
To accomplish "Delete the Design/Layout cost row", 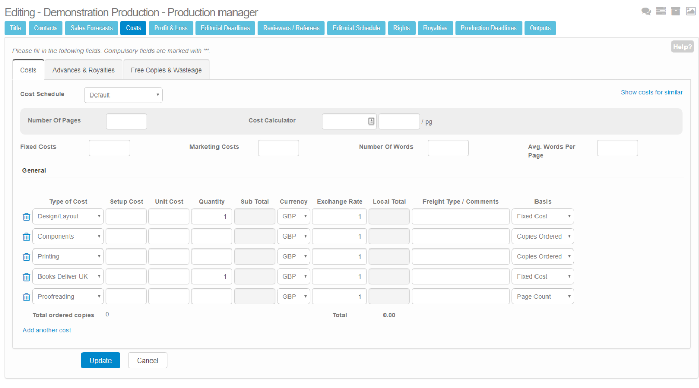I will pyautogui.click(x=26, y=217).
